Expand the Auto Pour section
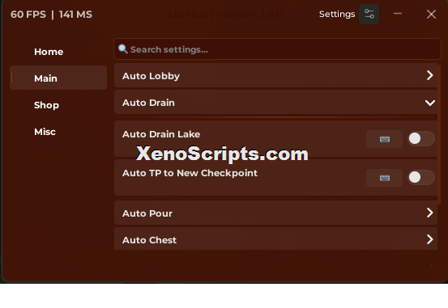This screenshot has height=308, width=448. (x=276, y=213)
